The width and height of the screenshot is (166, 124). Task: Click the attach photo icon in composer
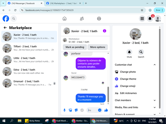(70, 110)
